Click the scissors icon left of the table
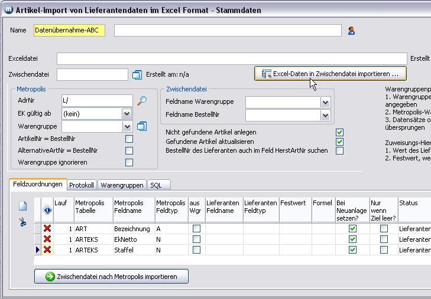Viewport: 431px width, 299px height. tap(22, 222)
